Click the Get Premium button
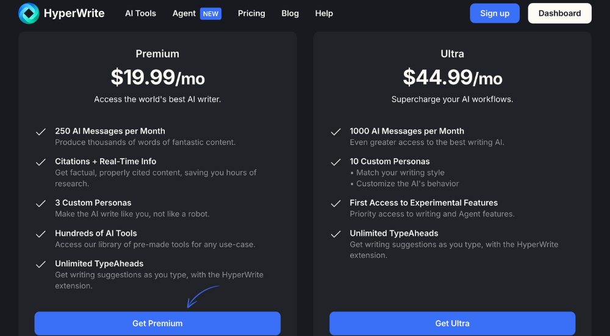610x336 pixels. point(157,323)
